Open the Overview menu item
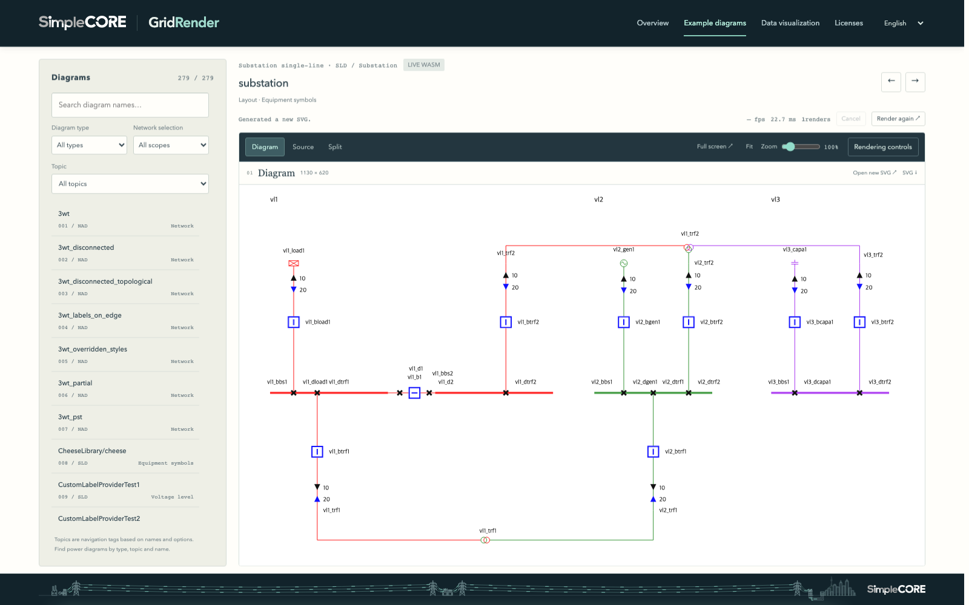Screen dimensions: 969x605 (x=653, y=23)
